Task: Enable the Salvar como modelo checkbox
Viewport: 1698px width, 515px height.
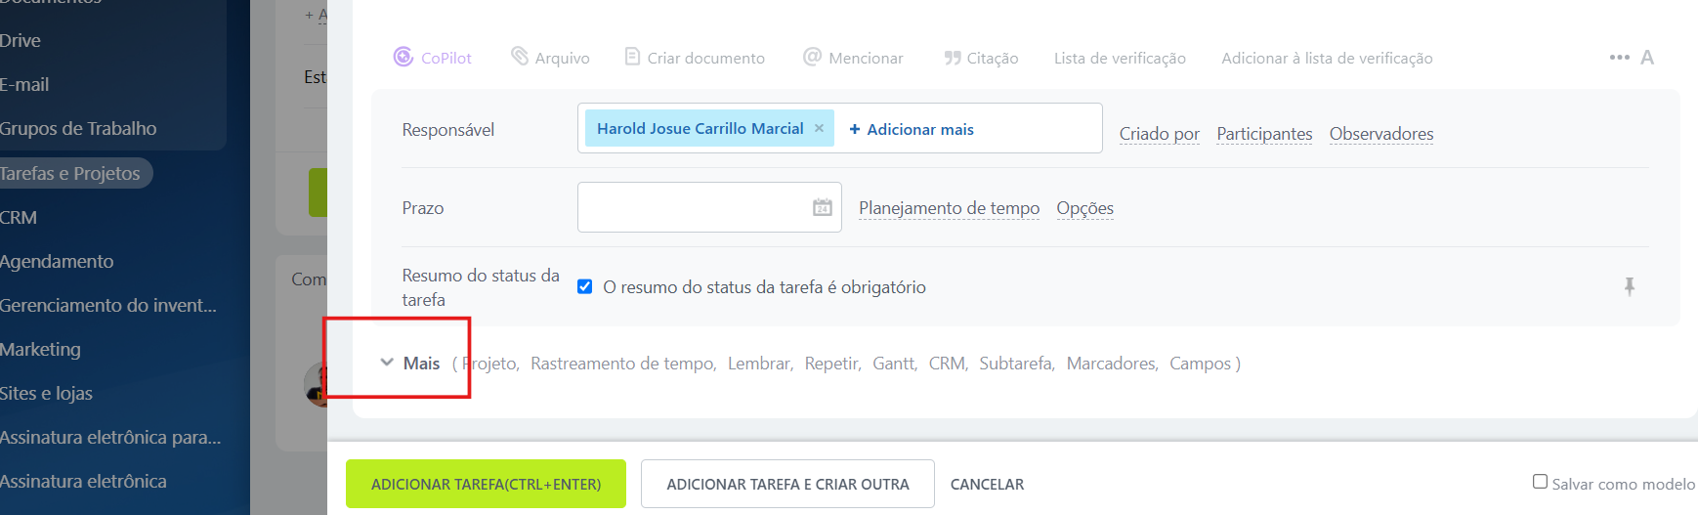Action: click(x=1540, y=482)
